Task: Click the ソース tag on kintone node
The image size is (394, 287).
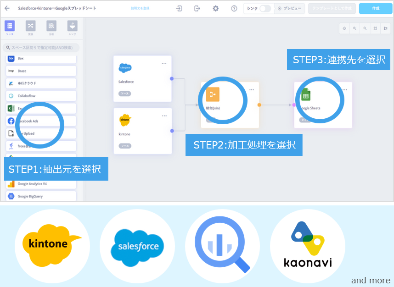Action: click(125, 146)
